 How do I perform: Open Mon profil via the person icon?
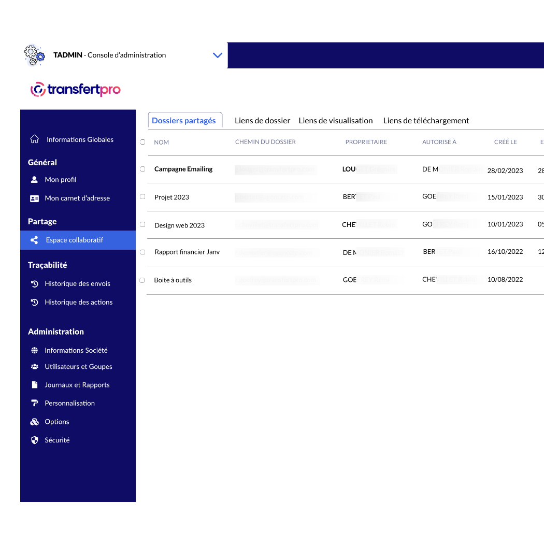pyautogui.click(x=34, y=179)
